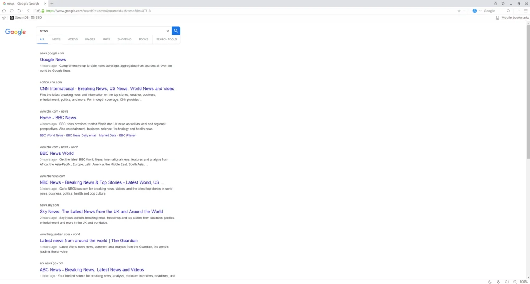Click the 100% zoom level
This screenshot has width=530, height=284.
click(x=524, y=282)
